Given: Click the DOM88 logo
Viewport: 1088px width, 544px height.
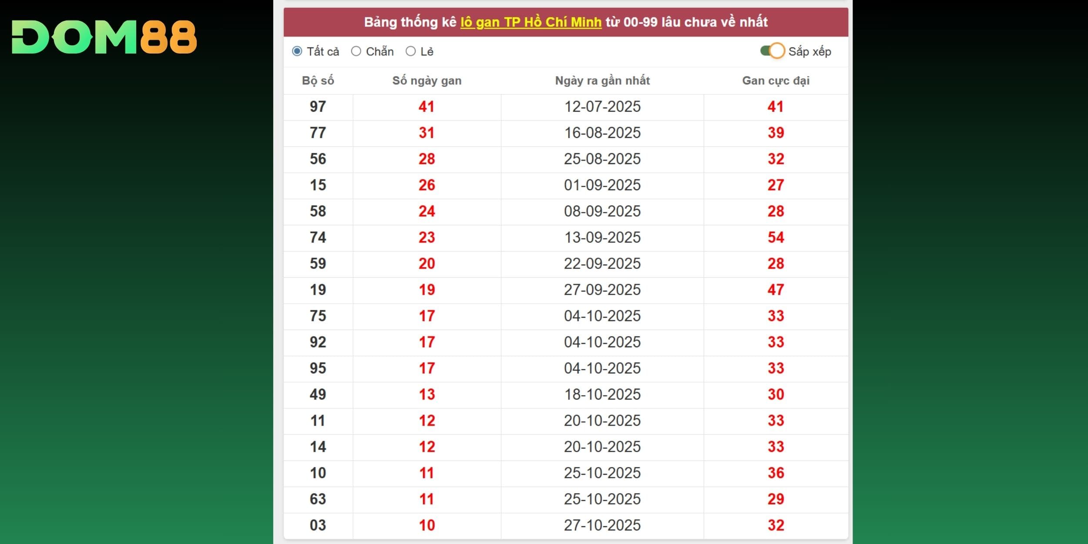Looking at the screenshot, I should point(104,37).
